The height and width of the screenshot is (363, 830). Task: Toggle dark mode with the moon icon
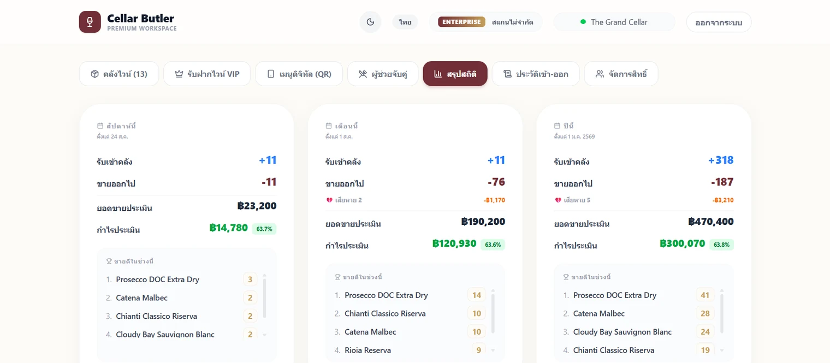(370, 22)
